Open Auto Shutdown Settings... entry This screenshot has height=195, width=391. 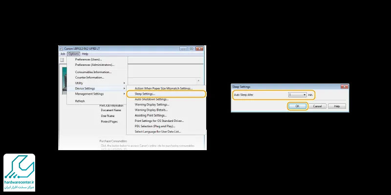(166, 99)
